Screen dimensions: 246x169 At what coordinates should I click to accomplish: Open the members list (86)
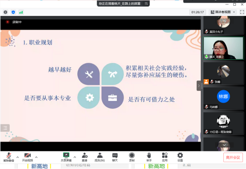(x=99, y=157)
